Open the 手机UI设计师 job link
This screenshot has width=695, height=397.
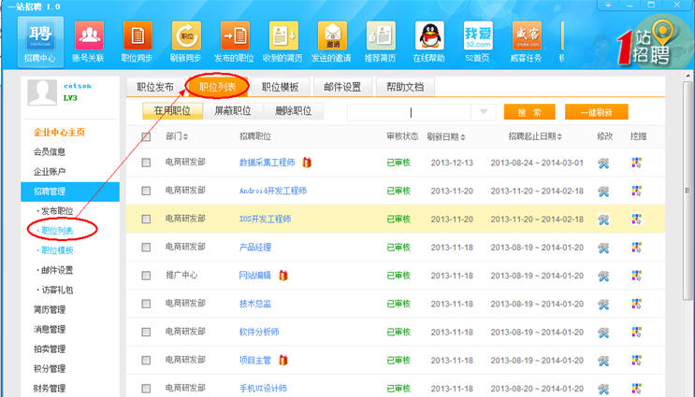(263, 389)
